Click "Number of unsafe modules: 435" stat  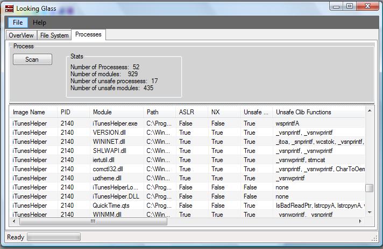[x=112, y=88]
